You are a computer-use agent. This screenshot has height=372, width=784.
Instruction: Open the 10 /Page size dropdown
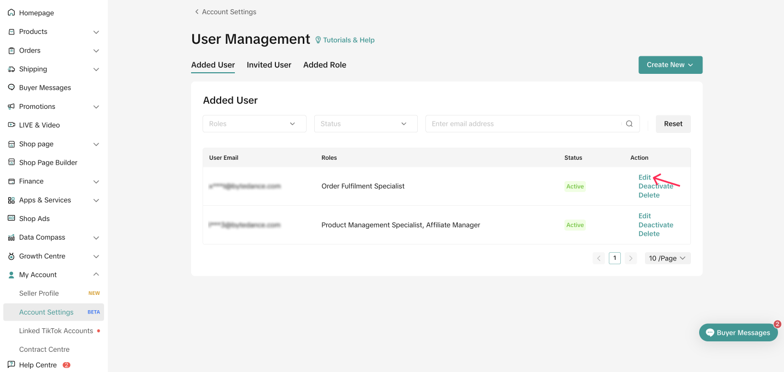coord(667,258)
